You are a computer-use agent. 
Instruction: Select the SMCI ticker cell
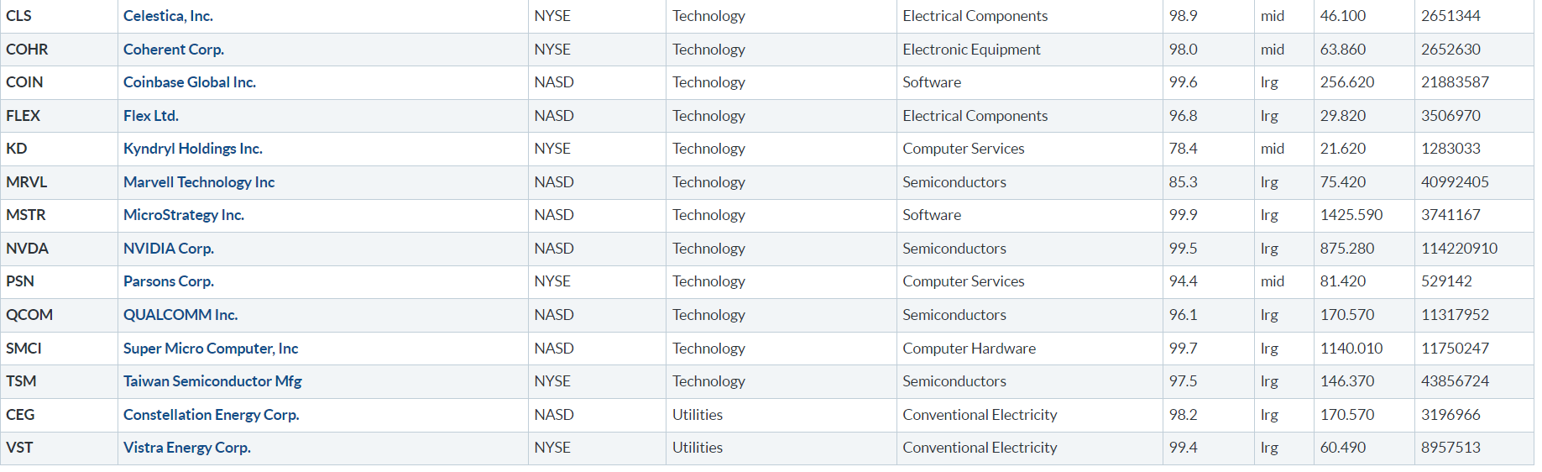(24, 349)
